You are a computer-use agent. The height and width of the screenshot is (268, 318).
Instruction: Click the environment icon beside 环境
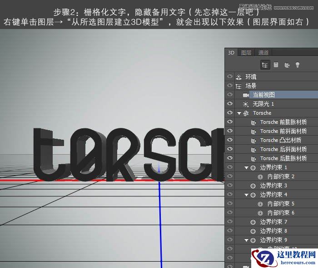coord(238,77)
